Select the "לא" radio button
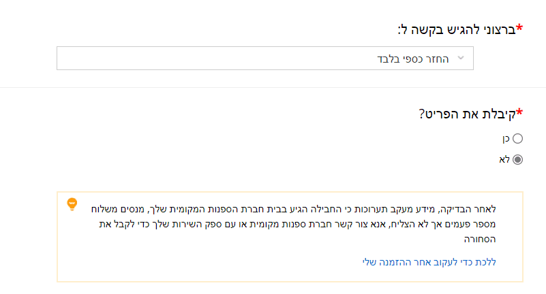The width and height of the screenshot is (546, 294). (517, 160)
